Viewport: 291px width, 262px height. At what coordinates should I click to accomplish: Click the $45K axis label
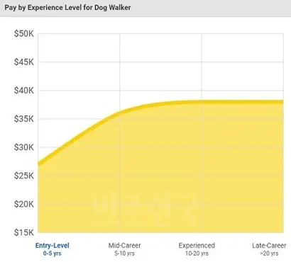pos(24,62)
